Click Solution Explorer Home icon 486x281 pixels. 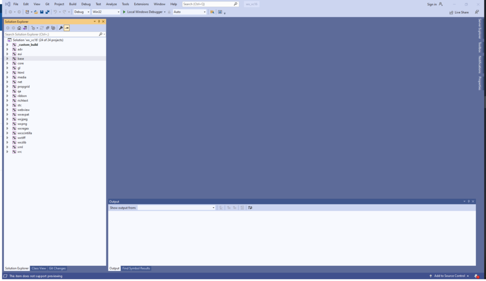coord(19,28)
